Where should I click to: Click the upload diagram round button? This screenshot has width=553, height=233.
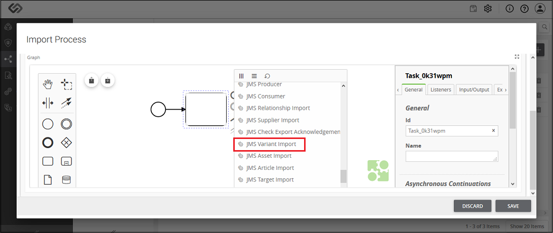pos(92,80)
